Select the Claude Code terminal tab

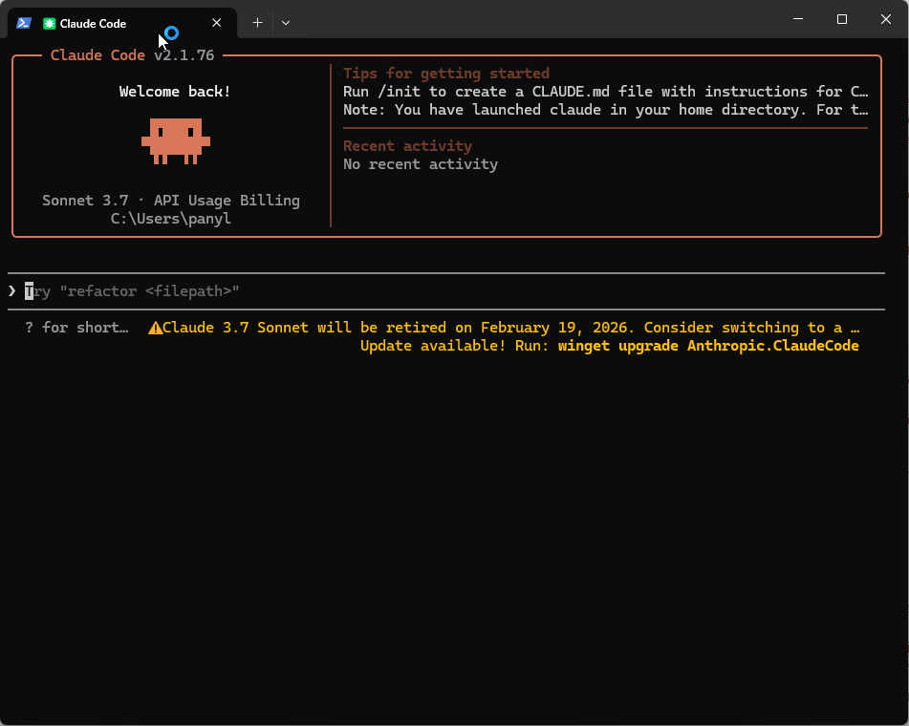121,23
